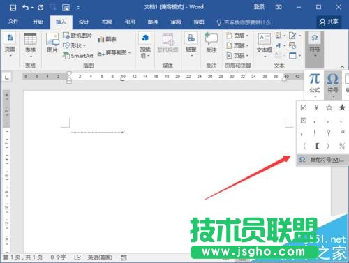The width and height of the screenshot is (349, 263).
Task: Switch to the 布局 tab
Action: pos(107,22)
